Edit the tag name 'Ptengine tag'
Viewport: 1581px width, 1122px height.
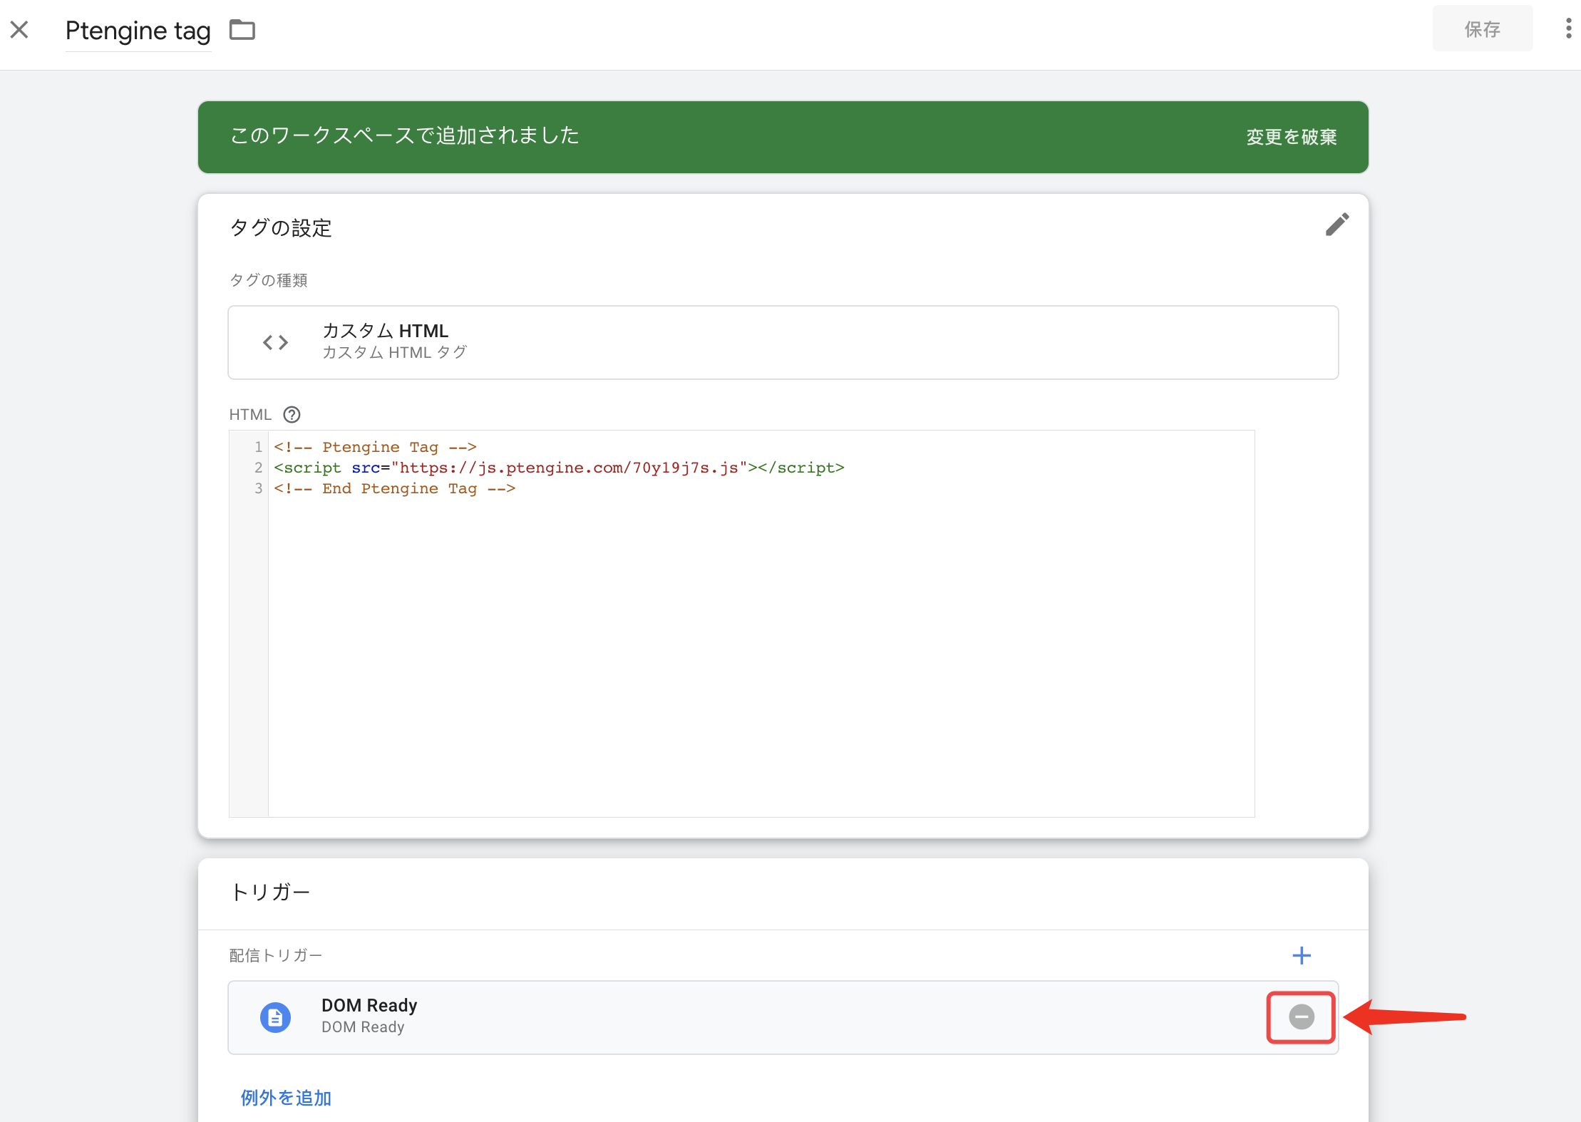tap(138, 31)
